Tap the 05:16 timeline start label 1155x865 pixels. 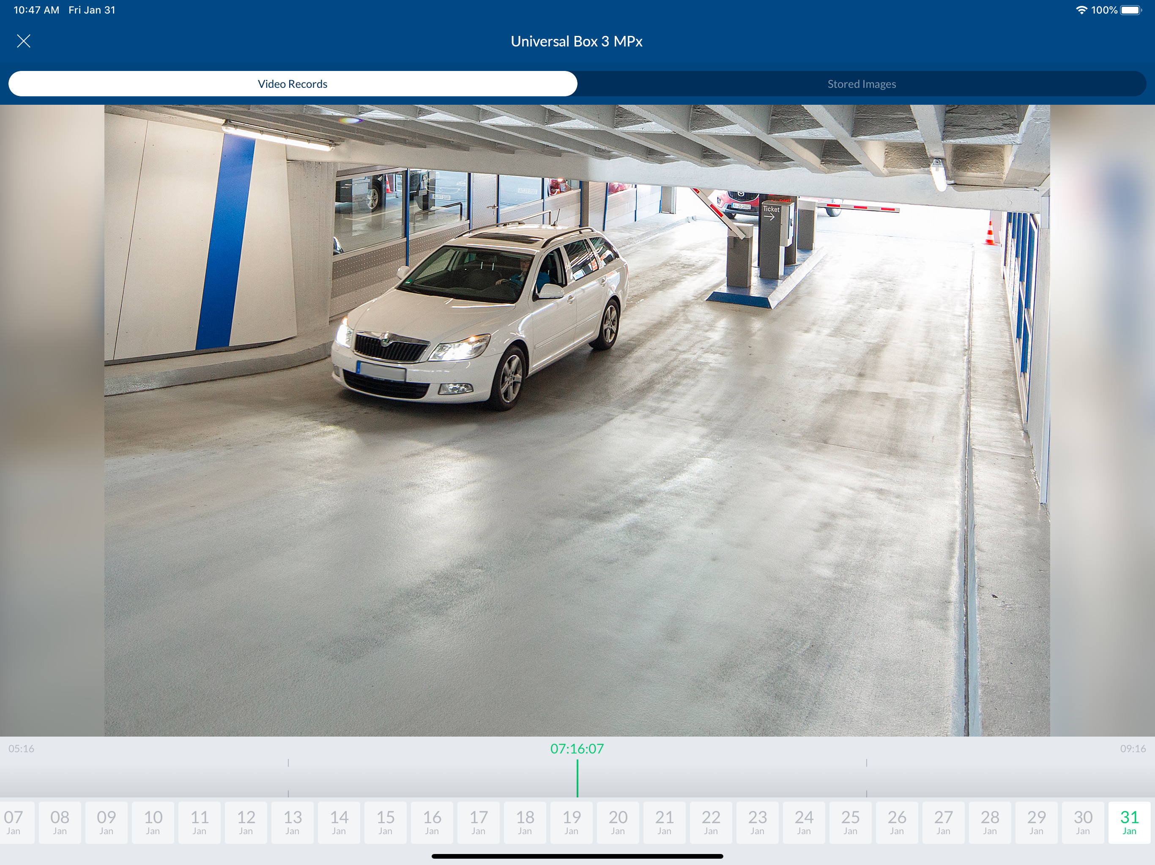point(22,749)
